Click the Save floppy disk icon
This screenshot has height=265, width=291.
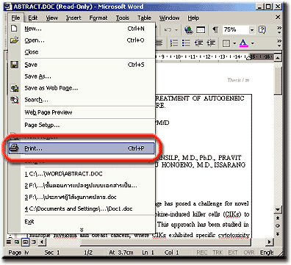click(x=15, y=65)
